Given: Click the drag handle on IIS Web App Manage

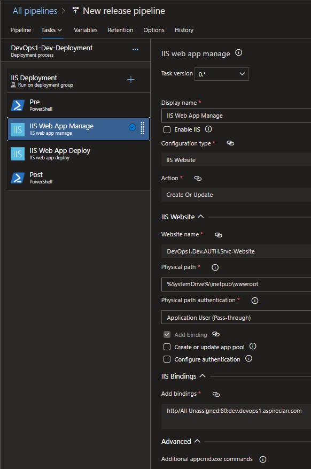Looking at the screenshot, I should tap(142, 128).
